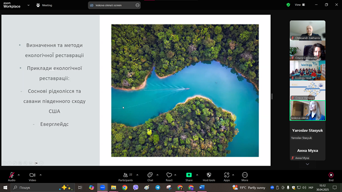Image resolution: width=342 pixels, height=192 pixels.
Task: Click the Пошук search box
Action: tap(43, 187)
